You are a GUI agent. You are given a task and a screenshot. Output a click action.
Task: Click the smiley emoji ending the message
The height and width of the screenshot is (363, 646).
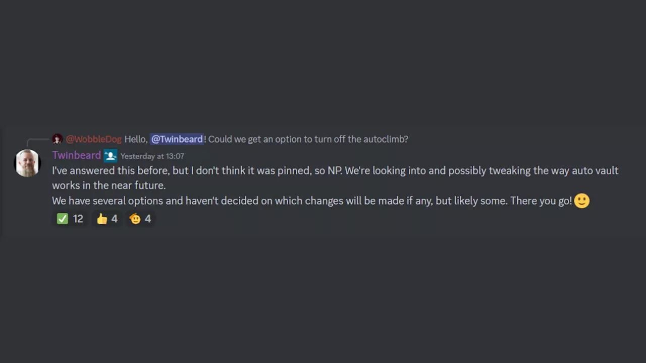[x=582, y=201]
